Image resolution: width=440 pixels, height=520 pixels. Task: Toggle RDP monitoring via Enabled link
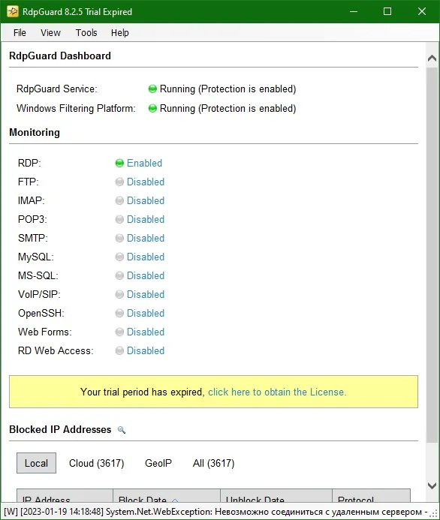(x=144, y=163)
